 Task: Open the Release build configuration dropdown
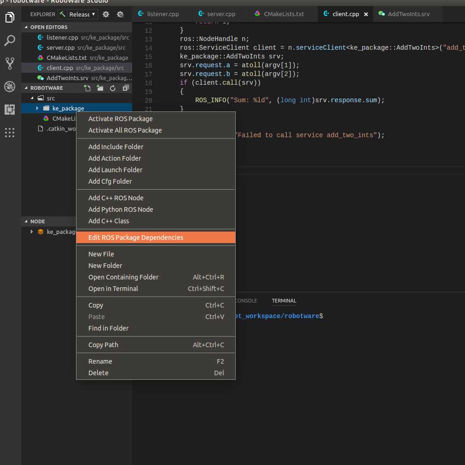[82, 14]
